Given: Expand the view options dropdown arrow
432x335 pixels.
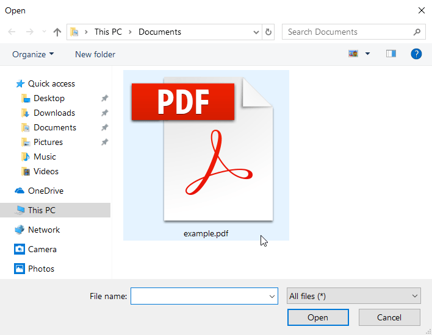Looking at the screenshot, I should pyautogui.click(x=367, y=54).
